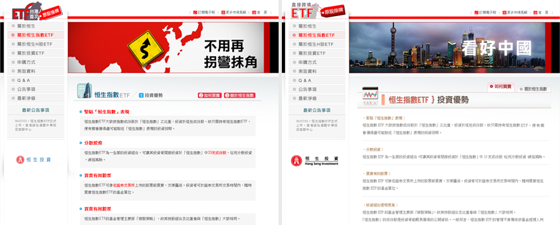The image size is (560, 225).
Task: Switch to the grey 關於恆生指數 tab
Action: (x=534, y=89)
